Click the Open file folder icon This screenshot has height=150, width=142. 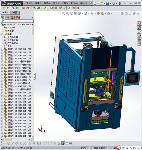(101, 3)
